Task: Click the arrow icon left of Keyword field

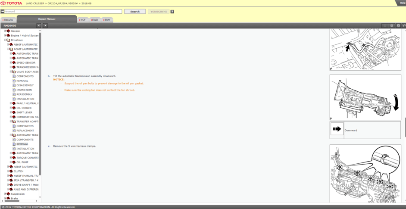Action: (2, 12)
